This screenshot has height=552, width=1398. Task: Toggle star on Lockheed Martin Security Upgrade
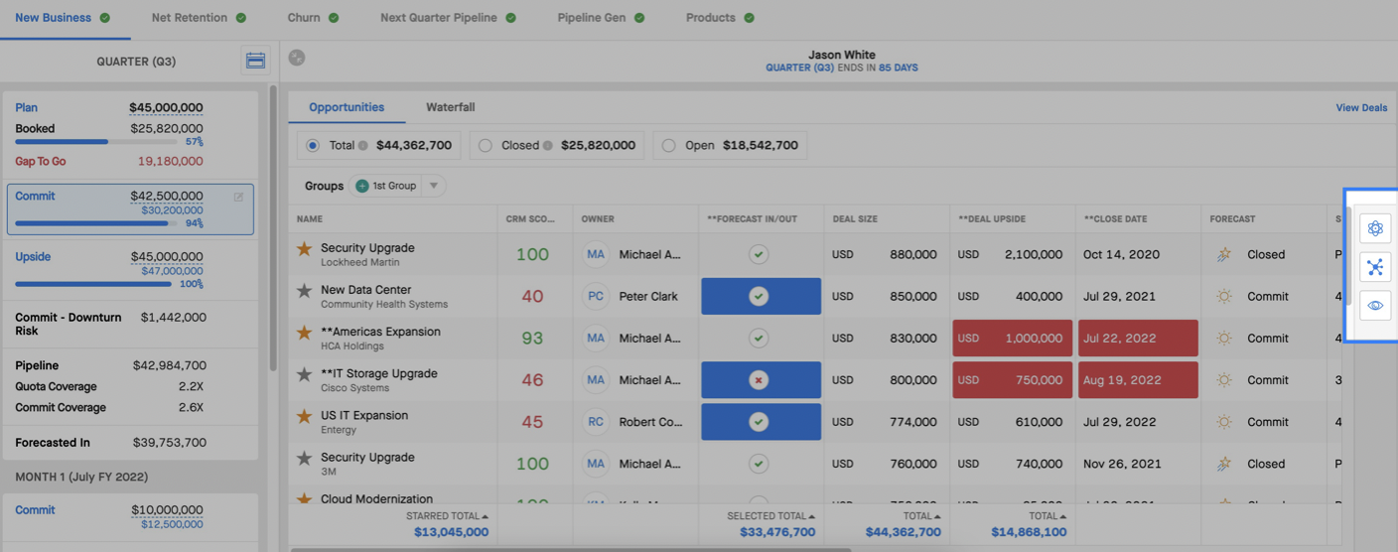point(305,249)
